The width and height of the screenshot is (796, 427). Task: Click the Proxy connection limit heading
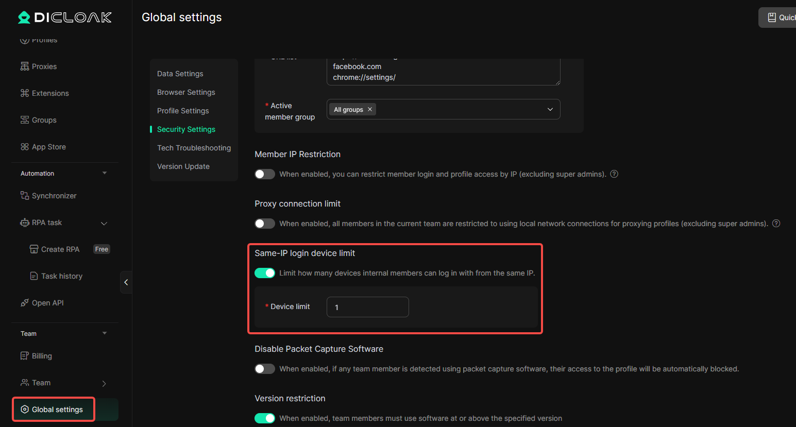click(x=297, y=203)
